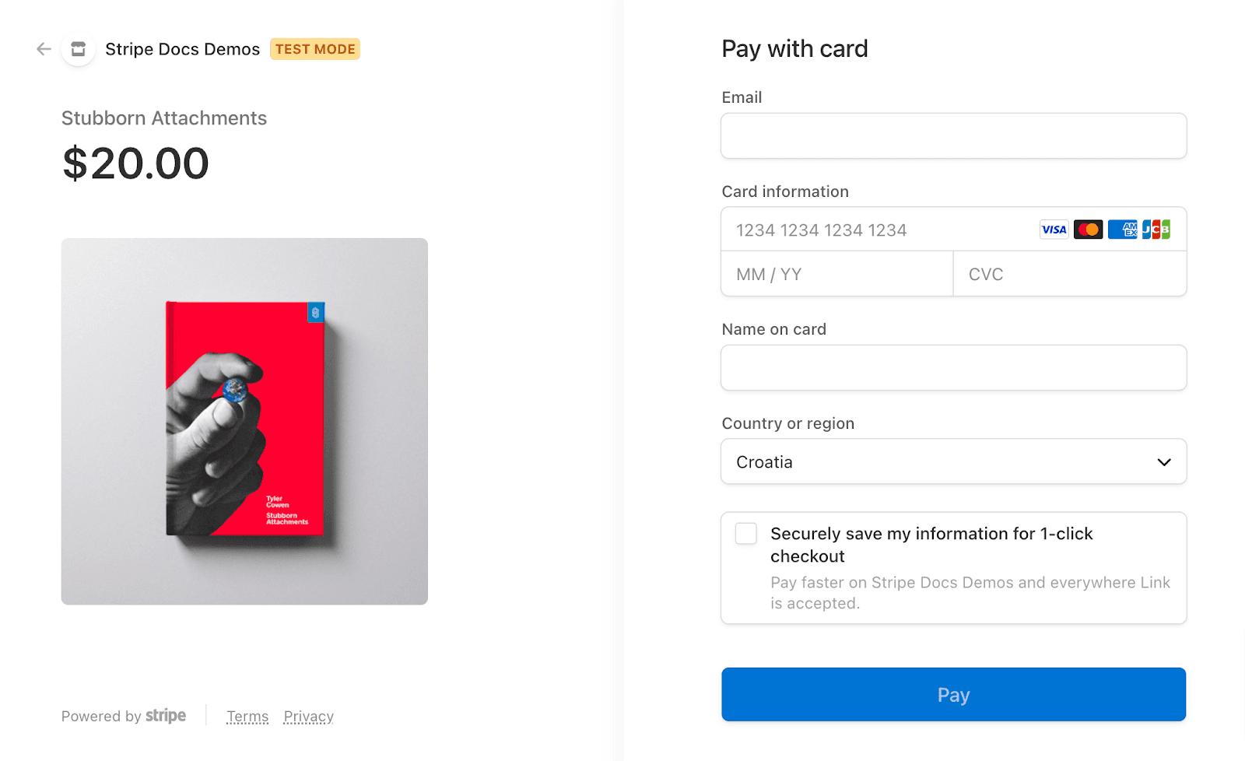Click the Mastercard logo icon
Image resolution: width=1245 pixels, height=761 pixels.
point(1088,230)
